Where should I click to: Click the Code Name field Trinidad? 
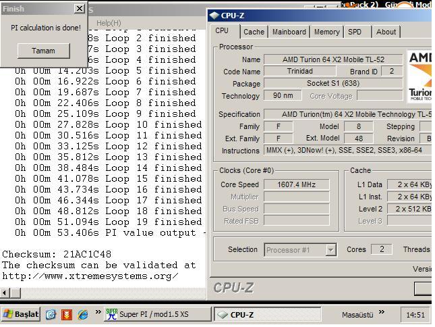pos(299,71)
